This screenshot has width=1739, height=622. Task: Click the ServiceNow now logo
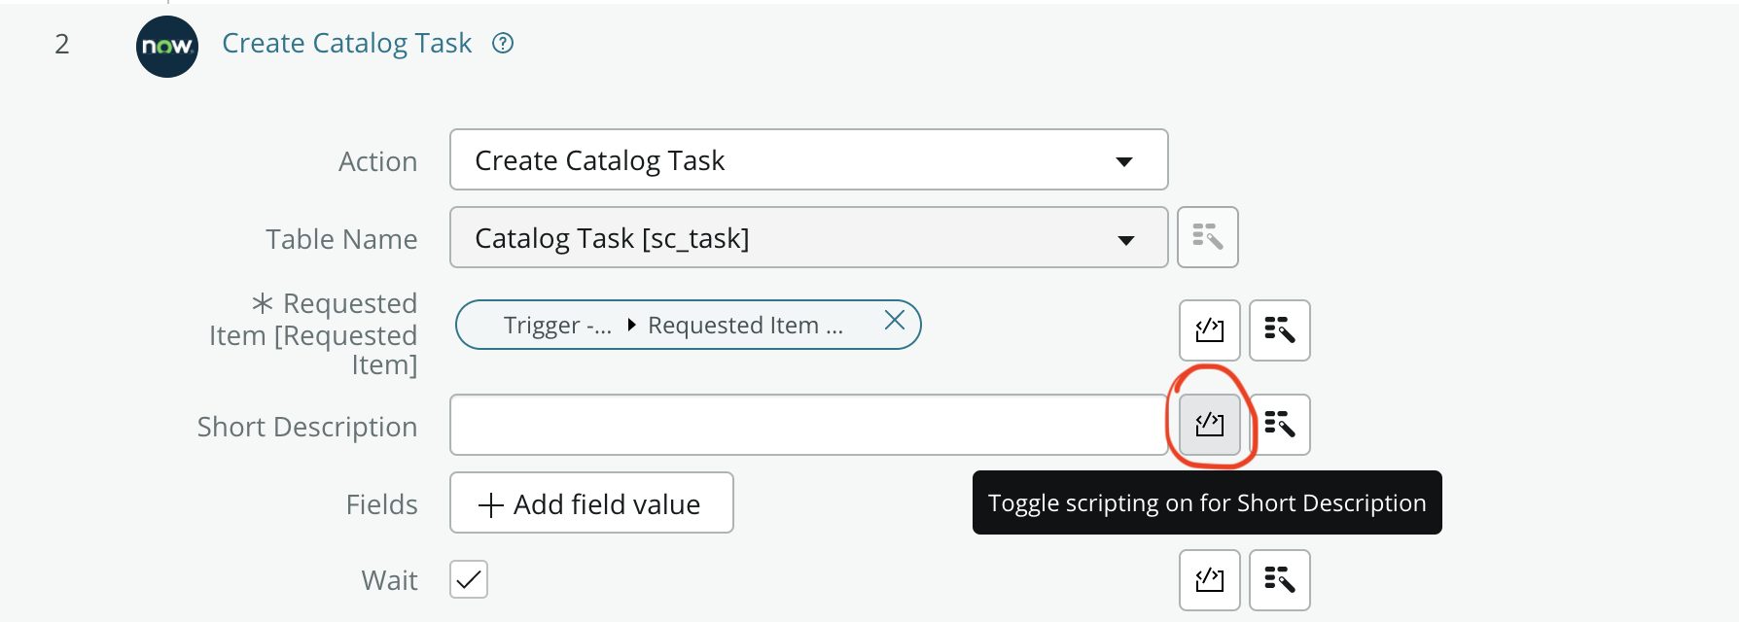coord(165,46)
